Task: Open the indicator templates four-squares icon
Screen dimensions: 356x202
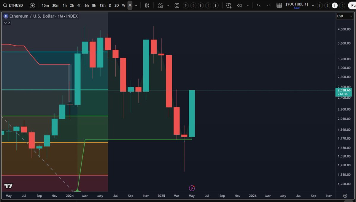Action: click(177, 5)
